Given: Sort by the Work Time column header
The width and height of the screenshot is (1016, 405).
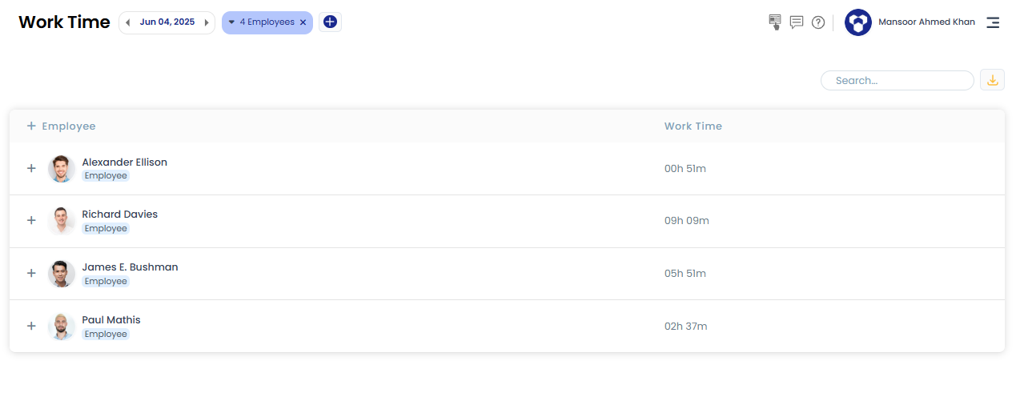Looking at the screenshot, I should (693, 126).
